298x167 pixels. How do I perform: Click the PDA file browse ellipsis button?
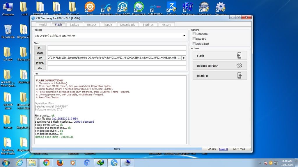[179, 58]
